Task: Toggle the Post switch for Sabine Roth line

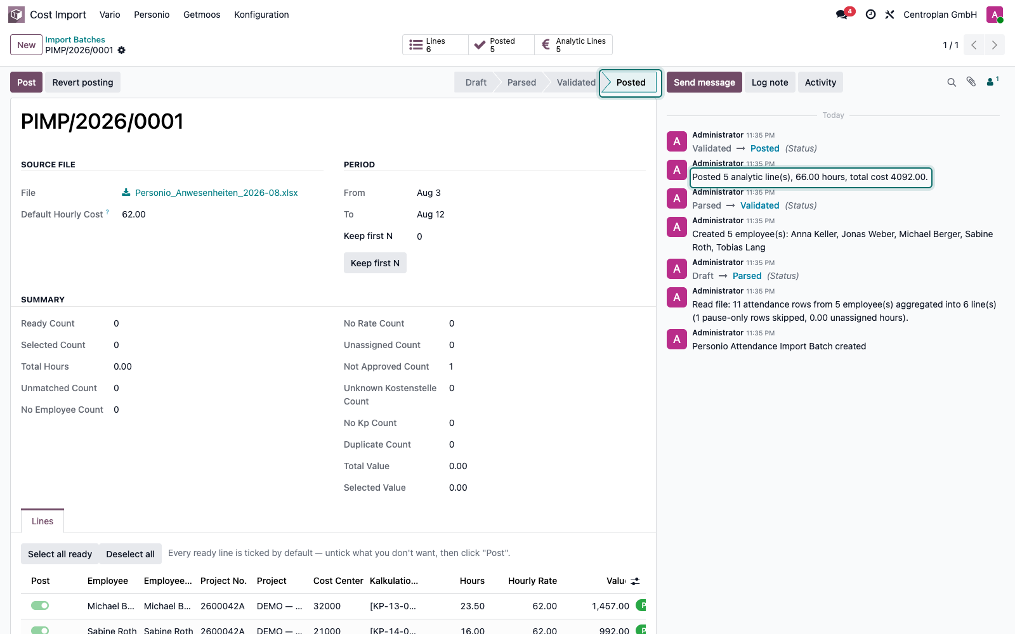Action: click(40, 630)
